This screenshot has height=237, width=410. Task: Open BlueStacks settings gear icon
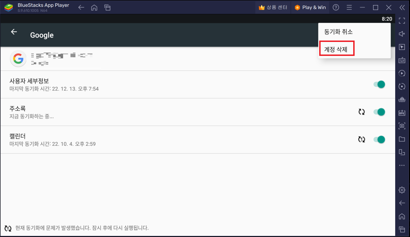tap(402, 190)
